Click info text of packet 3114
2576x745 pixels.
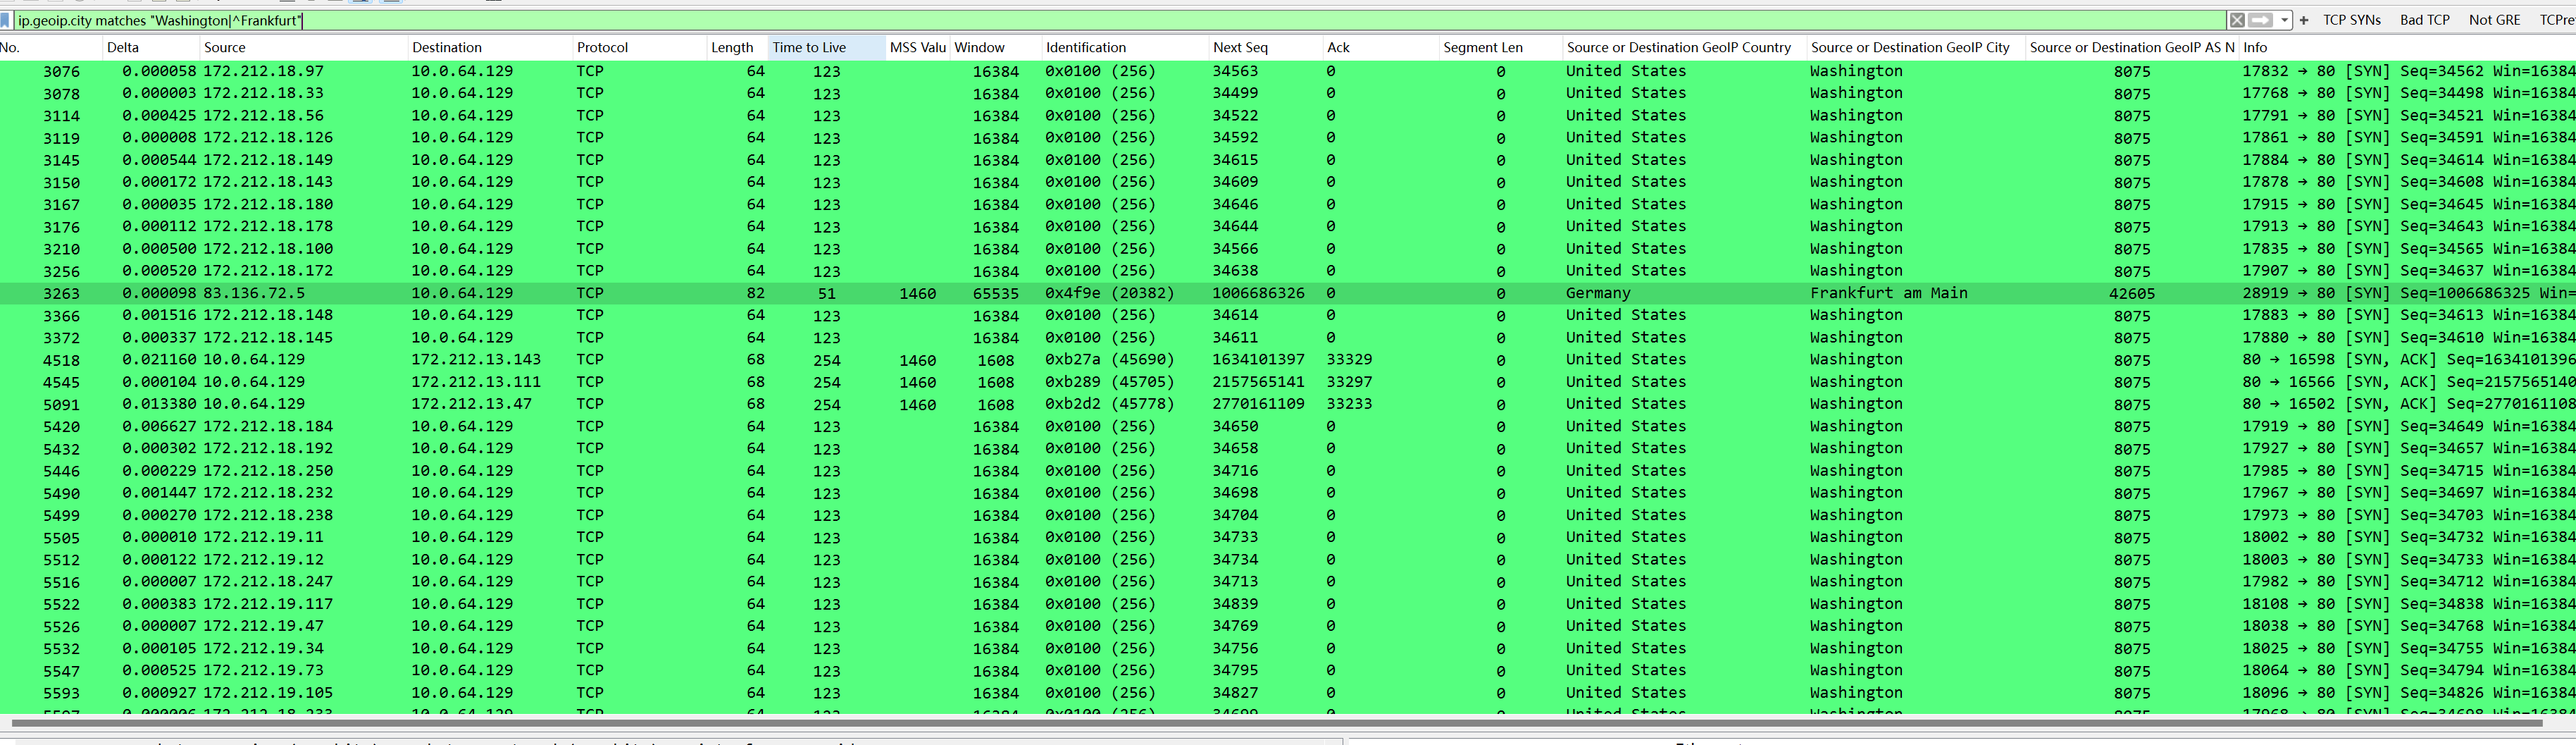[x=2408, y=115]
